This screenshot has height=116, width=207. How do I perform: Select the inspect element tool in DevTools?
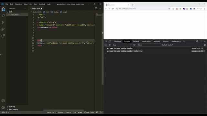coord(106,41)
